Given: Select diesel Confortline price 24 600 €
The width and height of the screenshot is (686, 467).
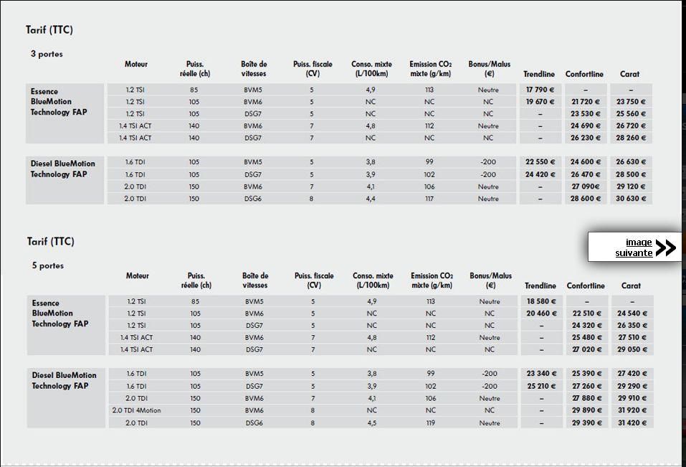Looking at the screenshot, I should coord(586,162).
